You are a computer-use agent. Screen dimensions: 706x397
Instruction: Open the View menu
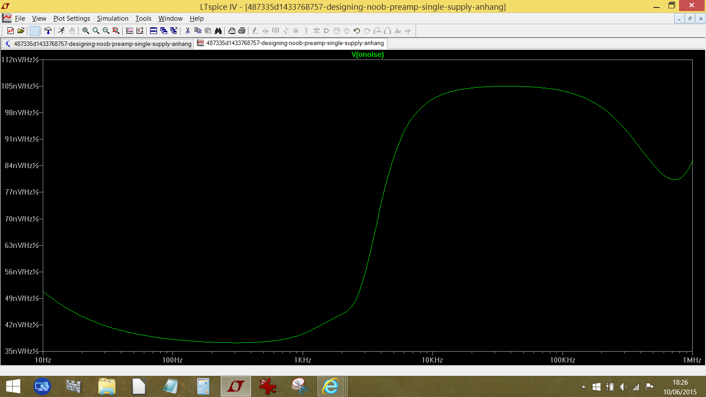39,19
